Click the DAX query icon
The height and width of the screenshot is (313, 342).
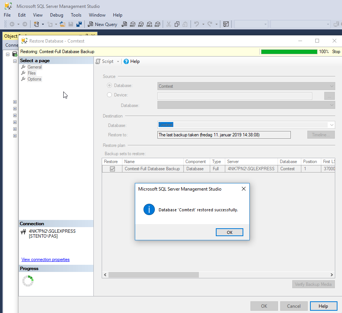(157, 24)
